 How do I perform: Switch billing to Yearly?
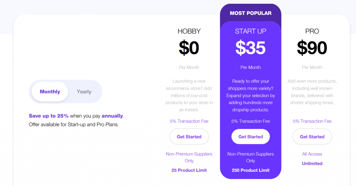click(x=84, y=92)
